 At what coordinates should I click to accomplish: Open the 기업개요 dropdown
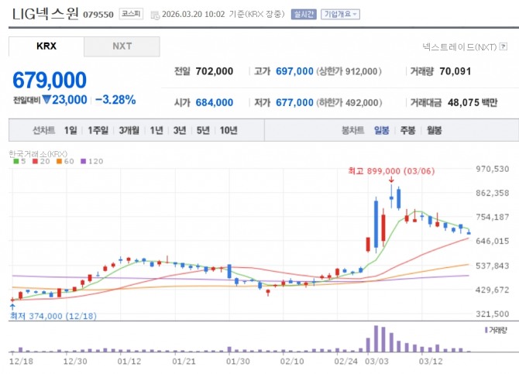[340, 15]
